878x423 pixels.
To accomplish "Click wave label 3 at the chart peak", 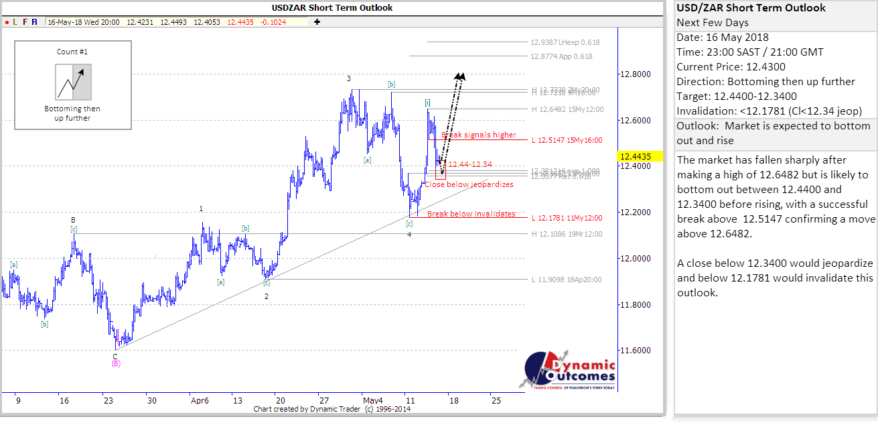I will (x=349, y=78).
